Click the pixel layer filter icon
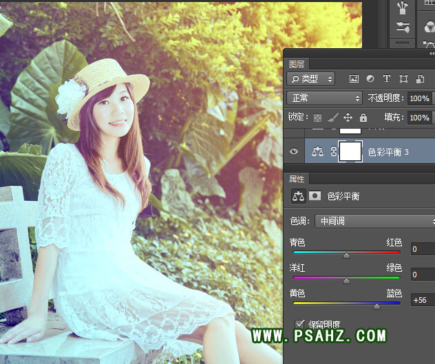This screenshot has height=364, width=435. 354,79
